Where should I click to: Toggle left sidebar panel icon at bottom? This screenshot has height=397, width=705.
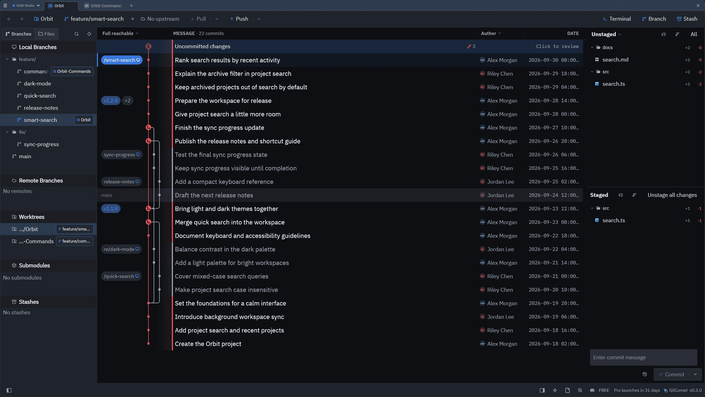point(9,390)
